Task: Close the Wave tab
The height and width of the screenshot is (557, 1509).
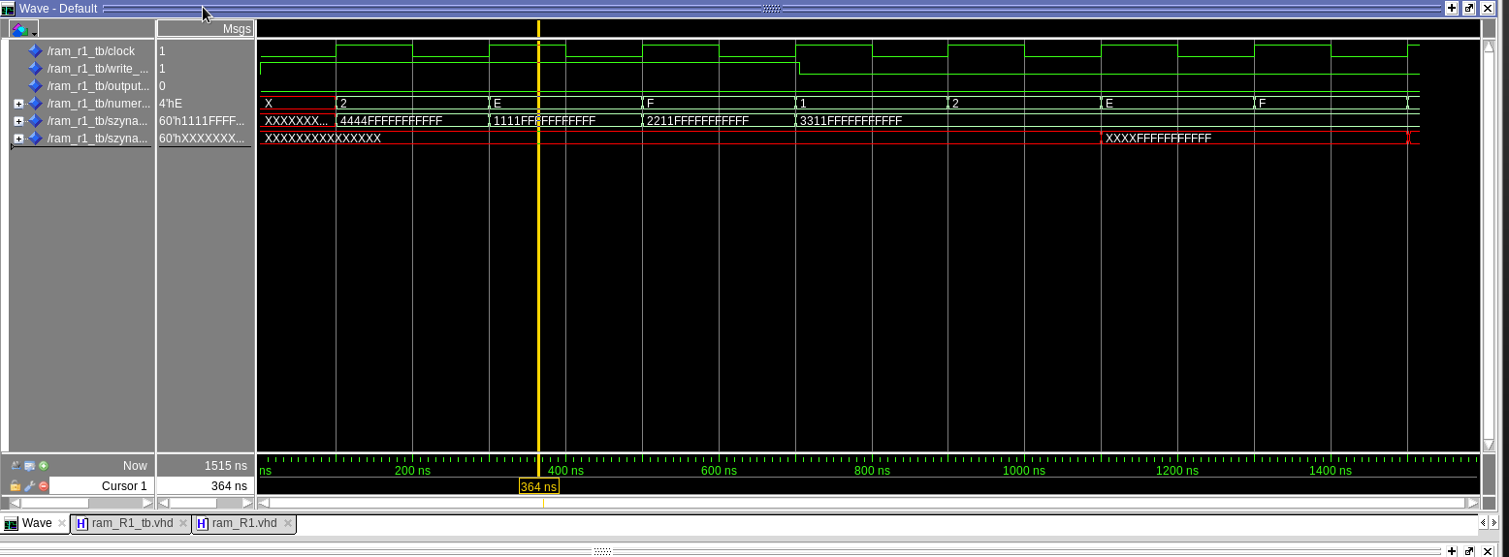Action: [x=62, y=523]
